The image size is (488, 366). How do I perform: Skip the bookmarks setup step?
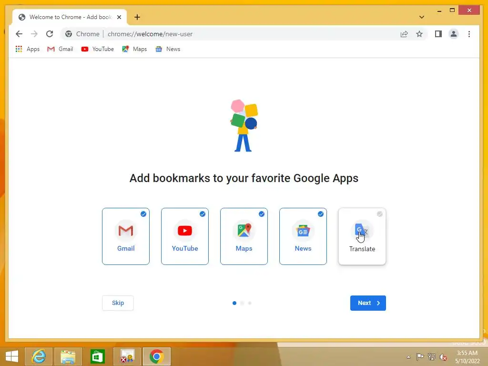pos(118,303)
